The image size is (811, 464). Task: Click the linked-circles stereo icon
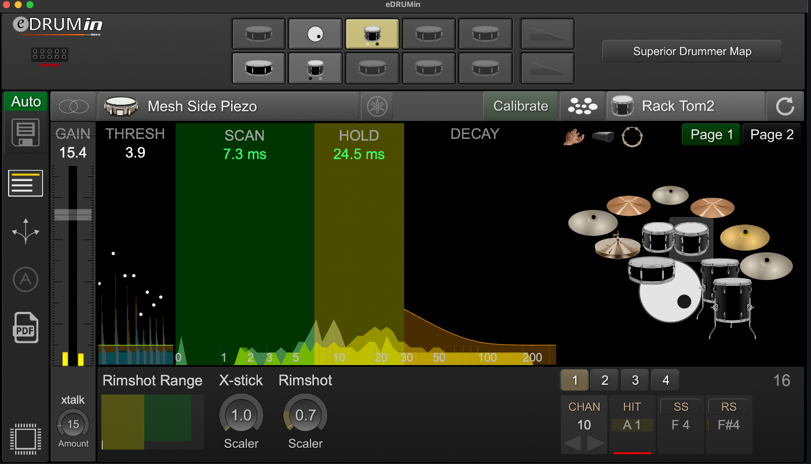click(x=74, y=106)
